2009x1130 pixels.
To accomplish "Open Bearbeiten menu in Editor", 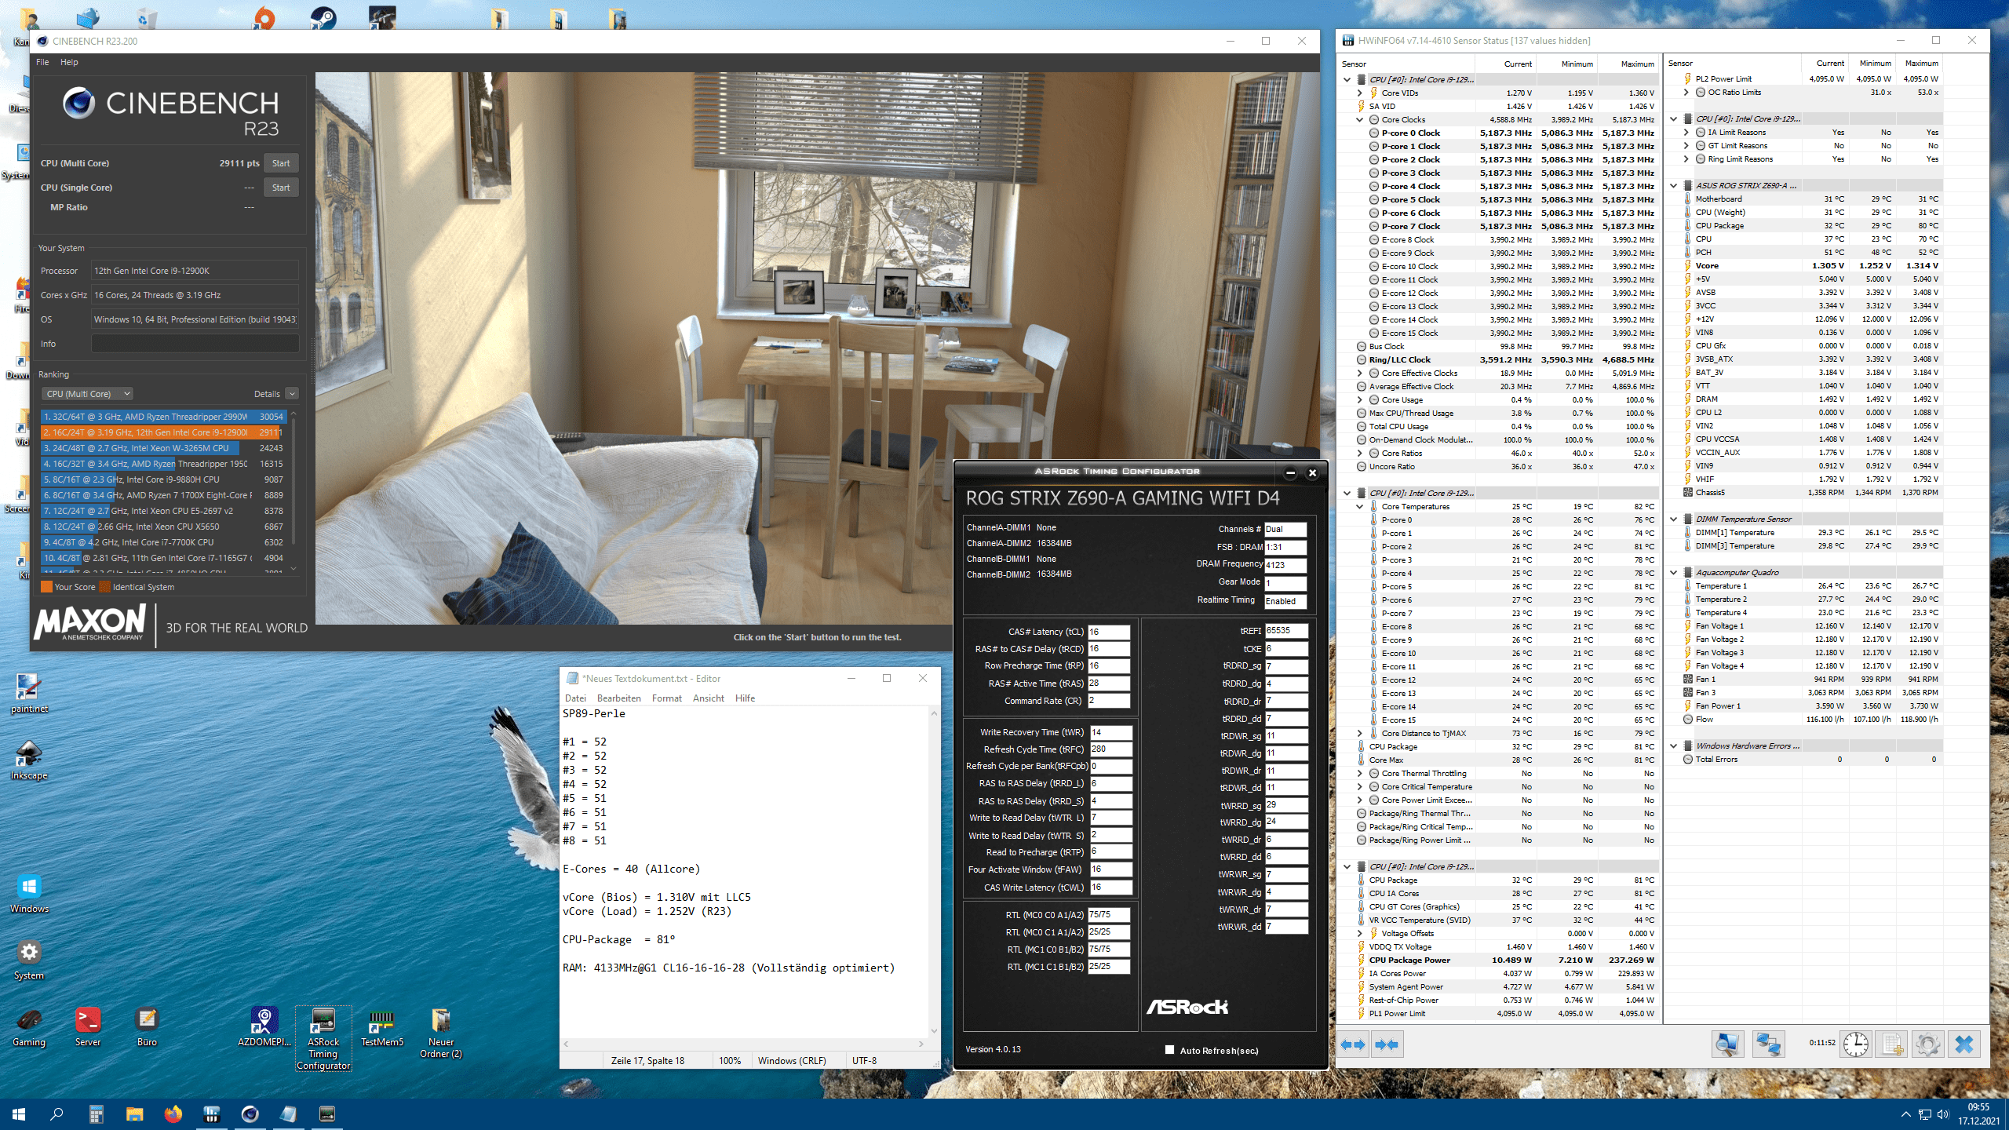I will pyautogui.click(x=618, y=698).
